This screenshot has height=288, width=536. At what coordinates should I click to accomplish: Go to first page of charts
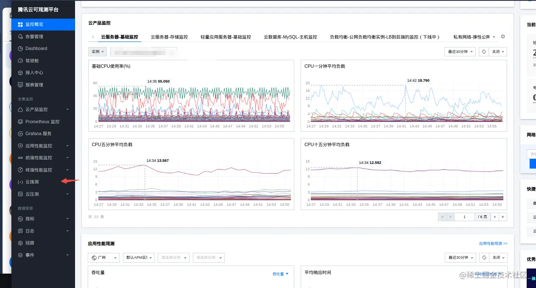[x=442, y=217]
